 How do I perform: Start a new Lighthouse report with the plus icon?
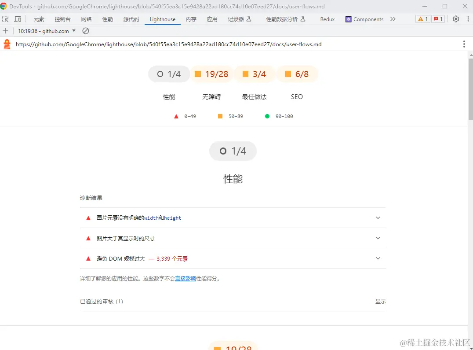click(5, 31)
